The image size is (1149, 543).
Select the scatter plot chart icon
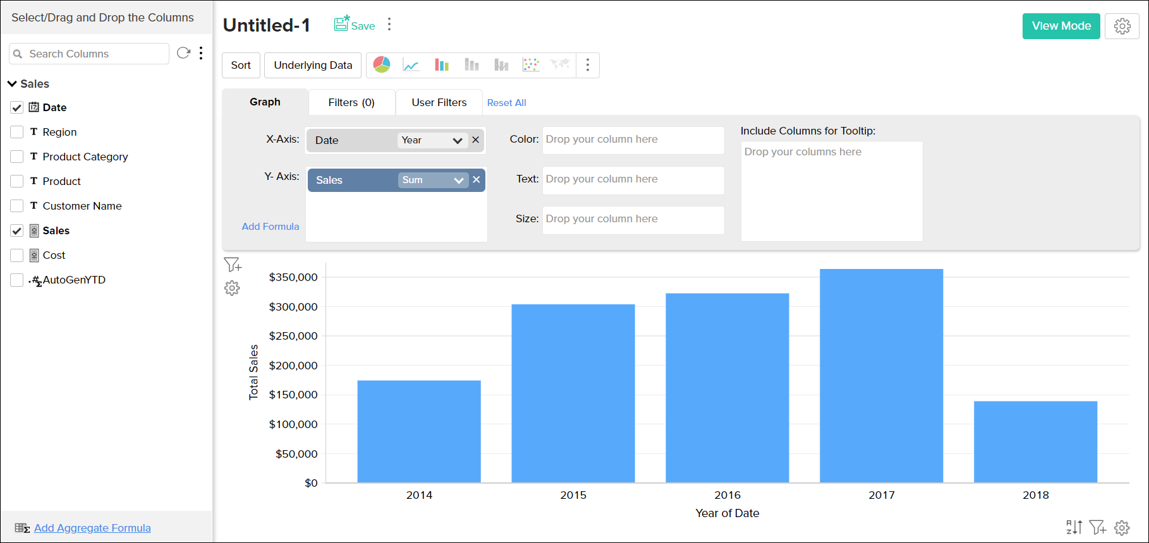tap(531, 65)
